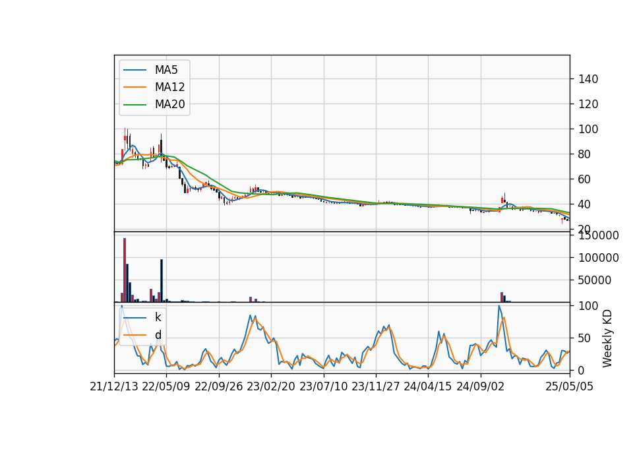633x455 pixels.
Task: Click the 140 price axis tick label
Action: (x=588, y=79)
